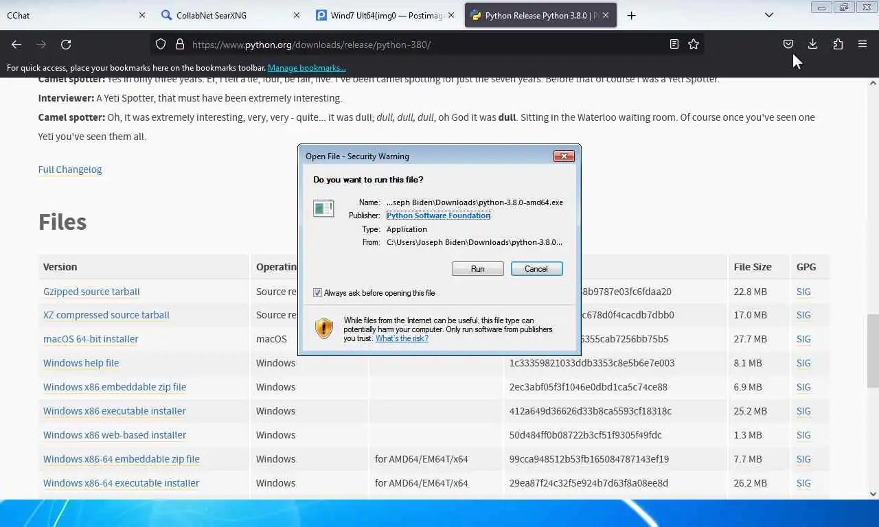Close the CChat tab
Screen dimensions: 879x527
142,15
